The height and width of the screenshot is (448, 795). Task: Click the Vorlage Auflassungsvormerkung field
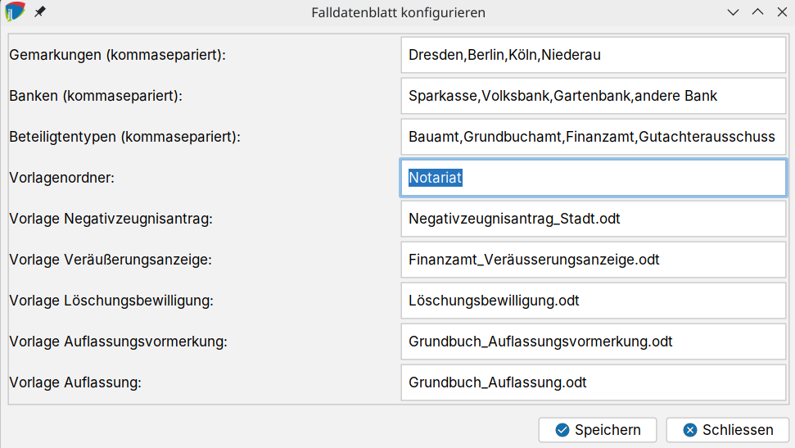click(594, 342)
